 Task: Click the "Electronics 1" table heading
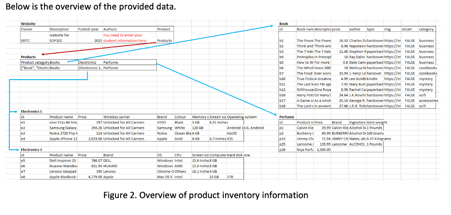31,111
